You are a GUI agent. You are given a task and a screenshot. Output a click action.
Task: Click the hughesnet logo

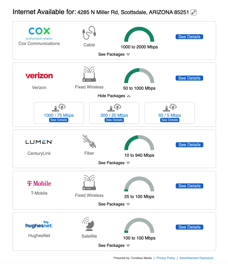(x=39, y=225)
